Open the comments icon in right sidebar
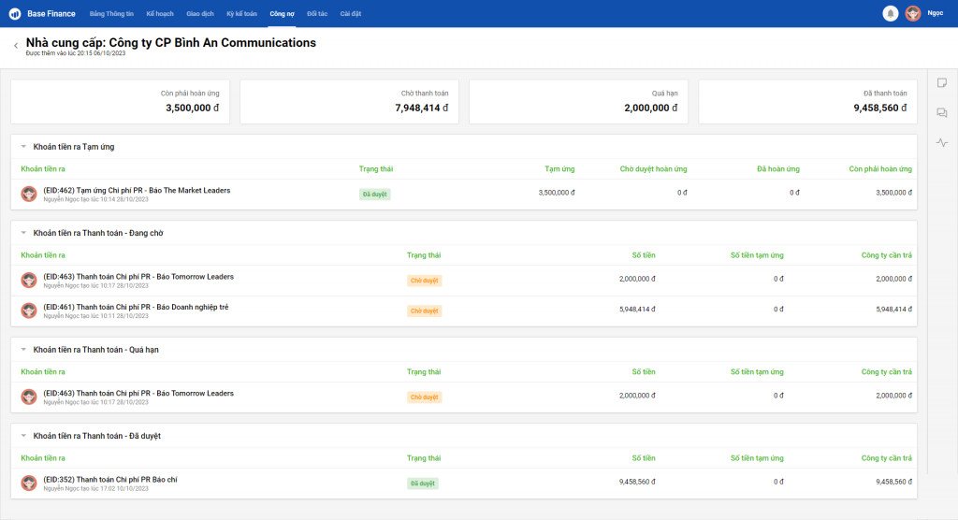The image size is (958, 520). [x=942, y=112]
